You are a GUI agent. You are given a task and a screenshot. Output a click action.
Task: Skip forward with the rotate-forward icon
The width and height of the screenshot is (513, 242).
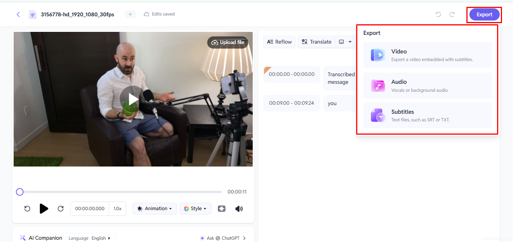[61, 209]
